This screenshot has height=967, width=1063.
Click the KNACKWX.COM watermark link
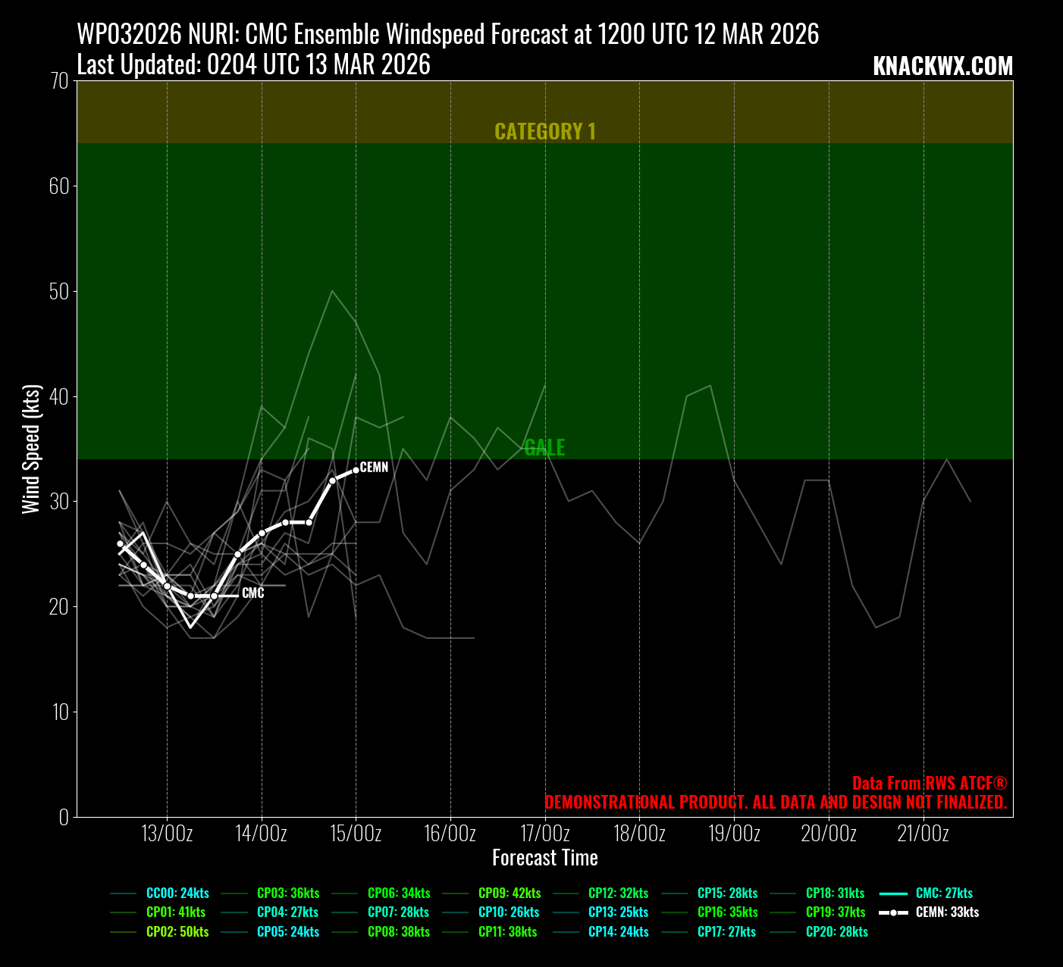(x=942, y=67)
